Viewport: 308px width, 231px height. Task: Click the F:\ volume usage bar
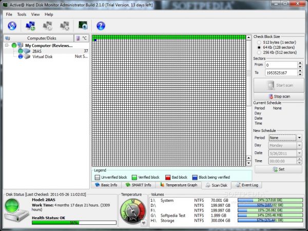click(270, 210)
